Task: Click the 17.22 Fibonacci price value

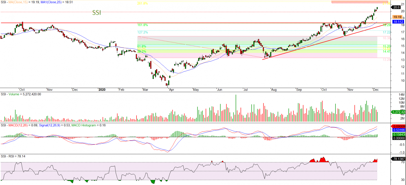Action: point(387,32)
